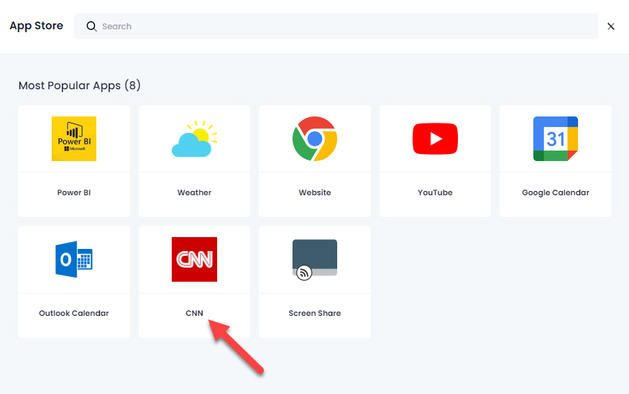Viewport: 629px width, 394px height.
Task: Click the red CNN logo
Action: (194, 259)
